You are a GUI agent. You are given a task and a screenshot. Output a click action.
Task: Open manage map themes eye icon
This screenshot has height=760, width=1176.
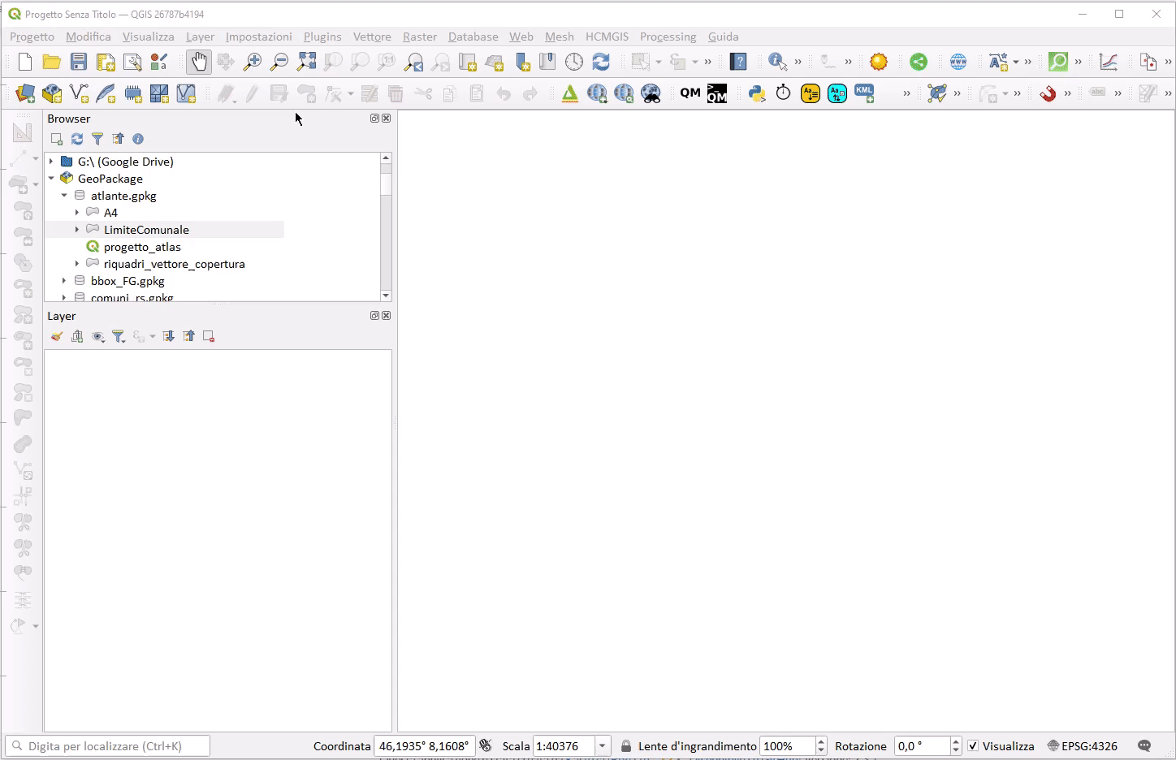tap(98, 336)
